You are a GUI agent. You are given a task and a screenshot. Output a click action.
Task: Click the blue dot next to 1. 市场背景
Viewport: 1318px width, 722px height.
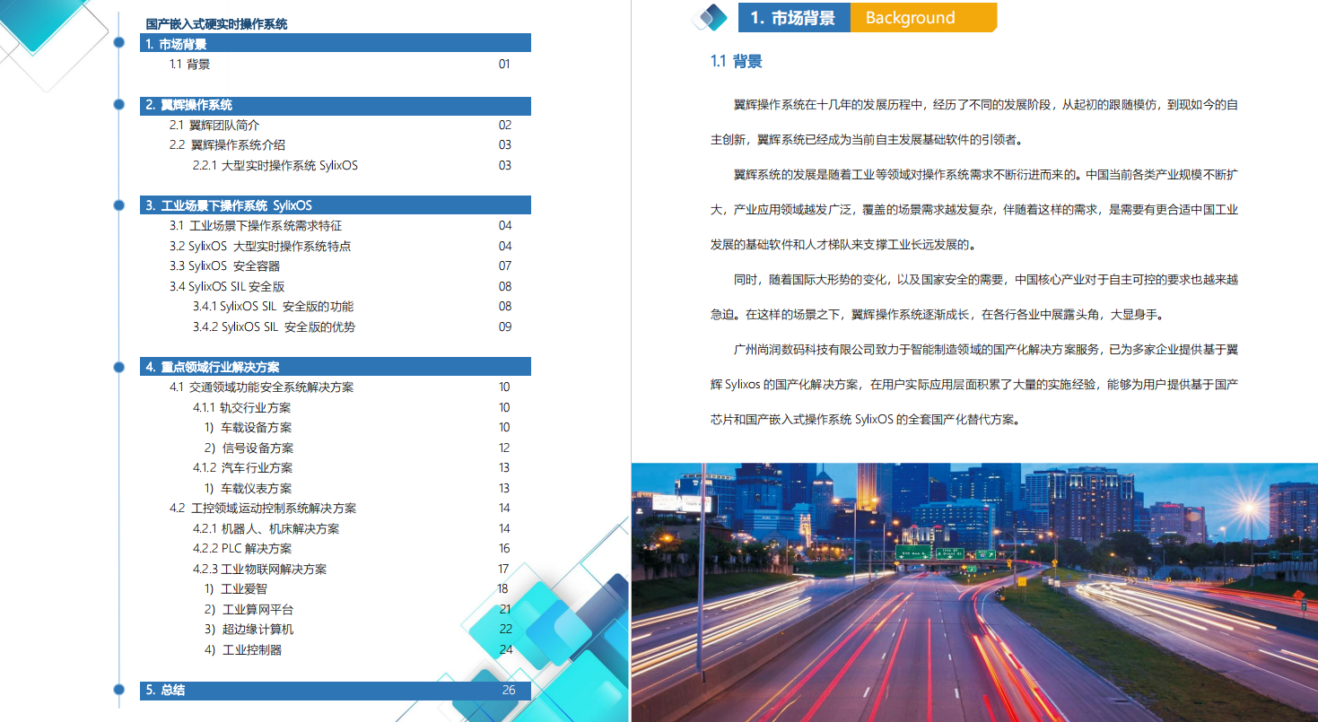119,42
